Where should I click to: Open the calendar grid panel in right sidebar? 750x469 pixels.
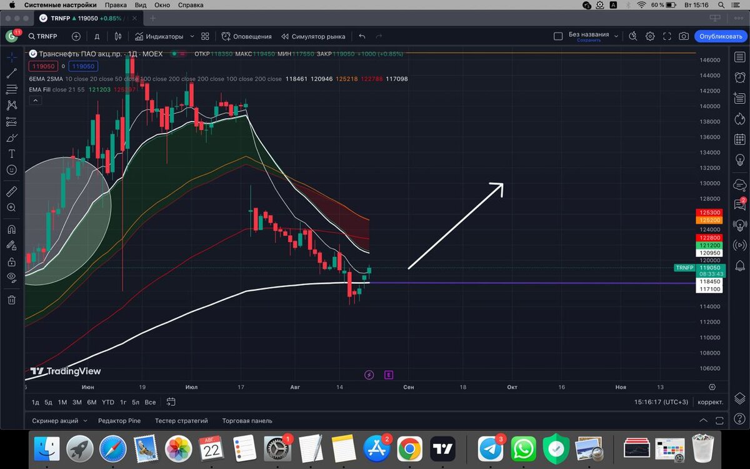tap(740, 139)
